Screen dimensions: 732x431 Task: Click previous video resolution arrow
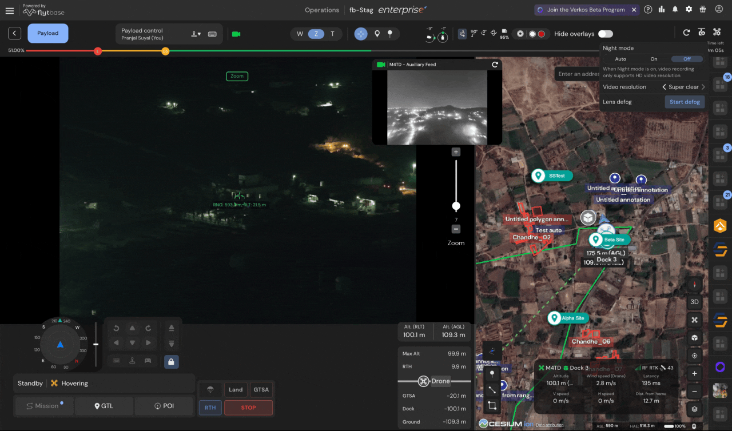[x=665, y=87]
